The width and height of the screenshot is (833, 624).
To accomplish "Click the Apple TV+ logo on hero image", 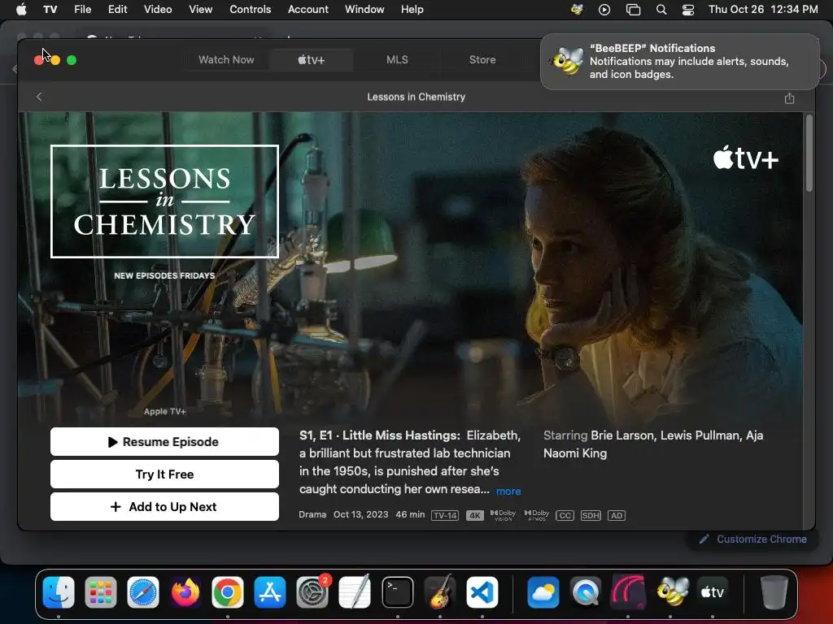I will pos(746,158).
